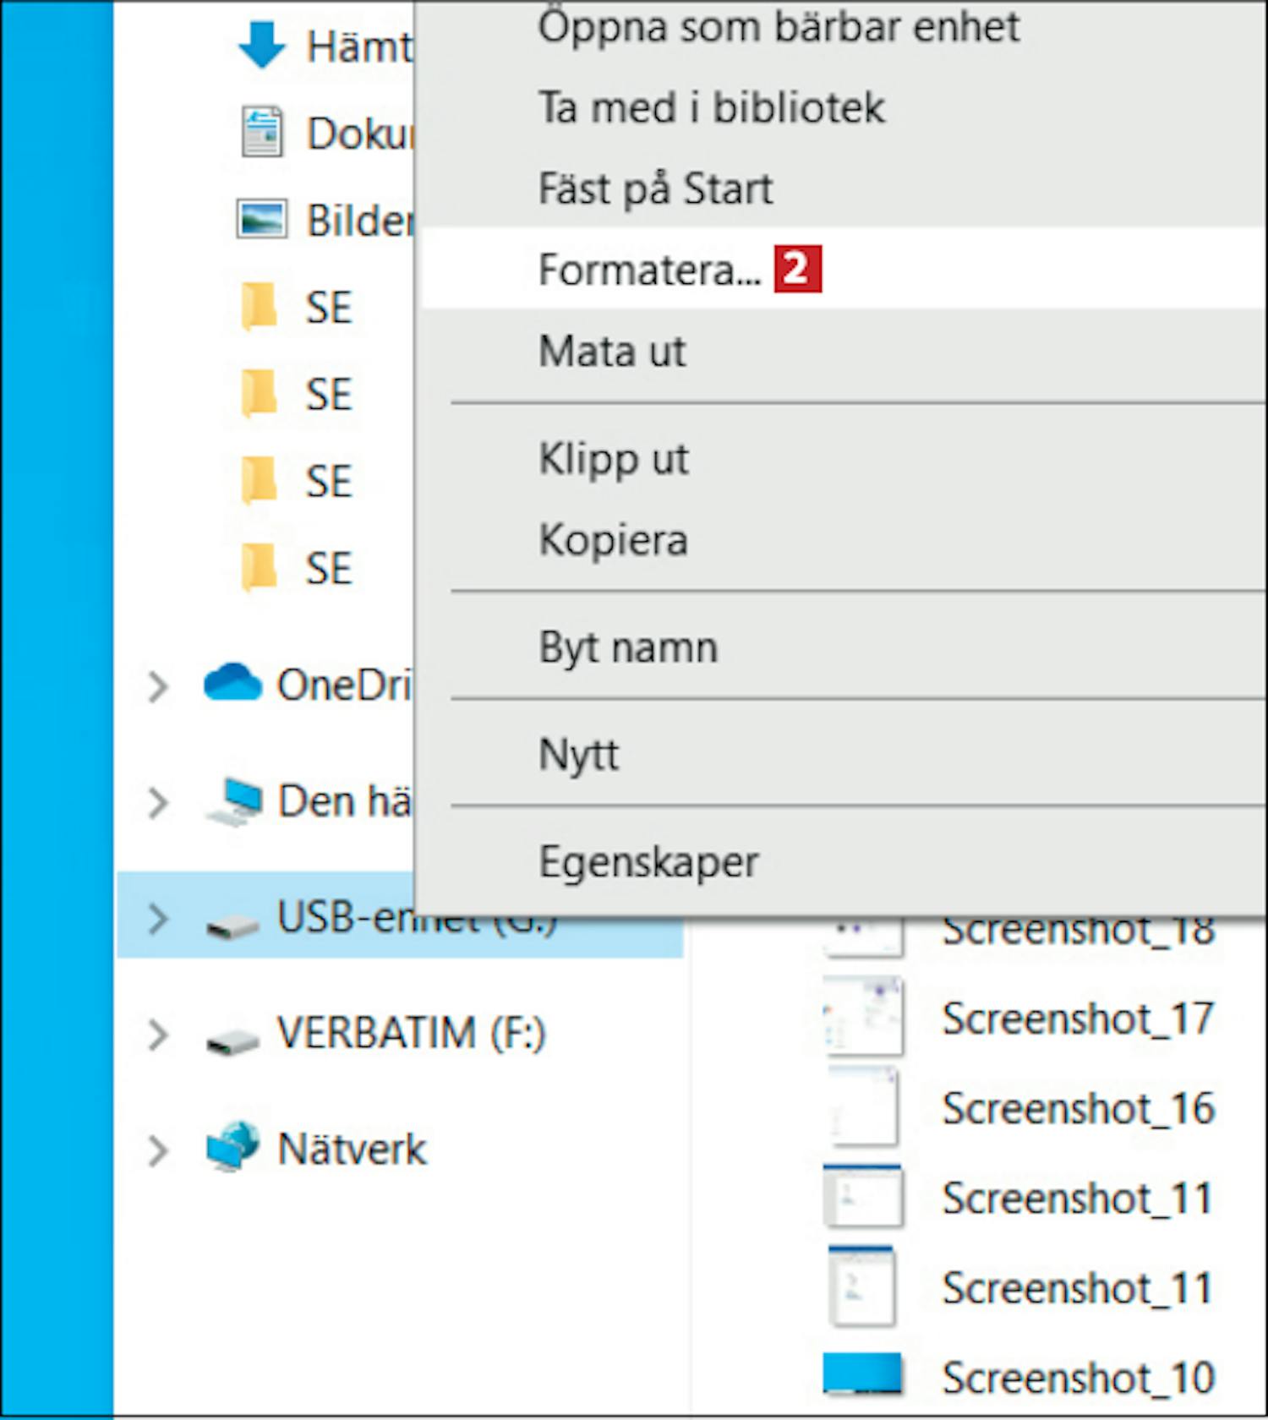Click the VERBATIM (F:) drive icon
Screen dimensions: 1268x1420
tap(232, 1037)
